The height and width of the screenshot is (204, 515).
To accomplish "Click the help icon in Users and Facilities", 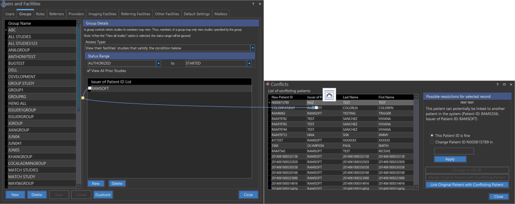I will [253, 4].
